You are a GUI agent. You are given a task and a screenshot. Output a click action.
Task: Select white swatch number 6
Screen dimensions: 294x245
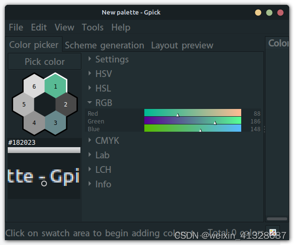click(34, 86)
